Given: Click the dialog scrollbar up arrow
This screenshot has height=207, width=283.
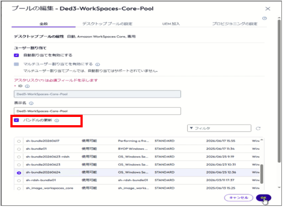Looking at the screenshot, I should pos(279,18).
